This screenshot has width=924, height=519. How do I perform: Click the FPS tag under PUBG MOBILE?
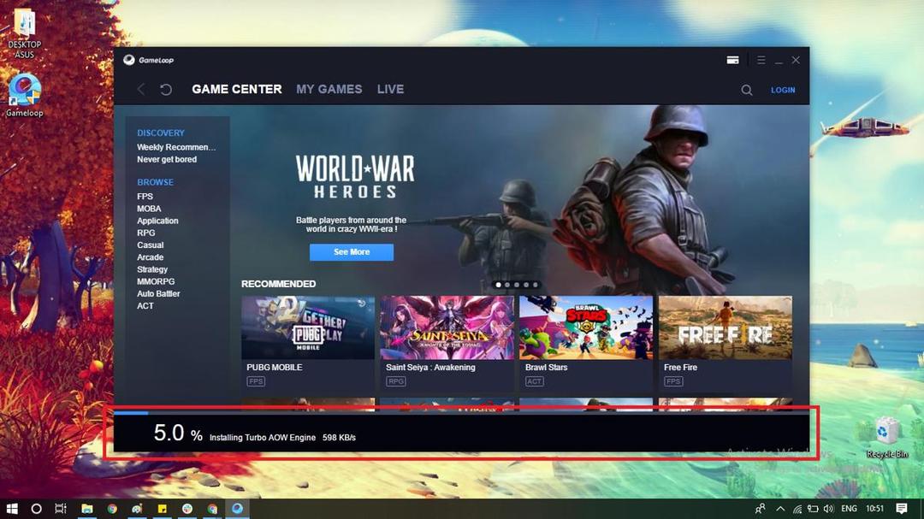click(256, 381)
